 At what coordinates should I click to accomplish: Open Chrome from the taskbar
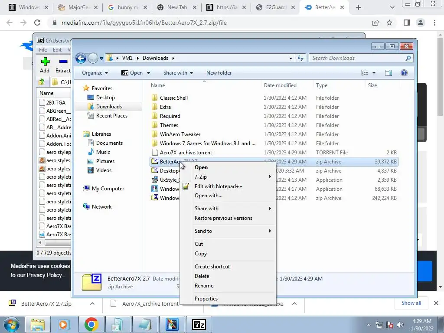[x=91, y=324]
